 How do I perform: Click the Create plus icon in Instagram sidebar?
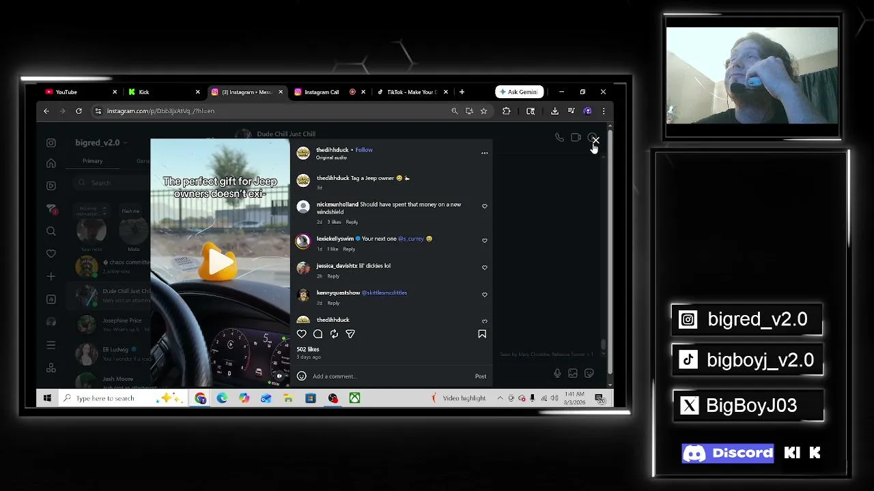[51, 276]
